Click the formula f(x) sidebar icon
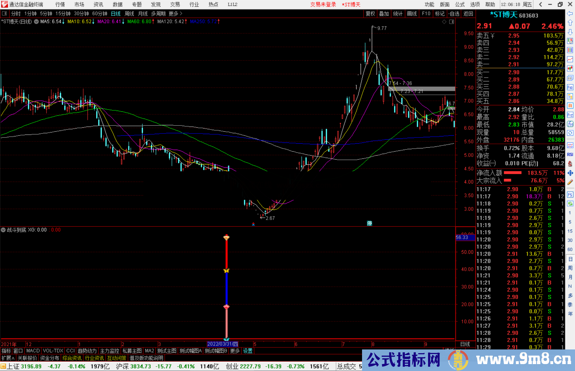Screen dimensions: 575x371 570,124
